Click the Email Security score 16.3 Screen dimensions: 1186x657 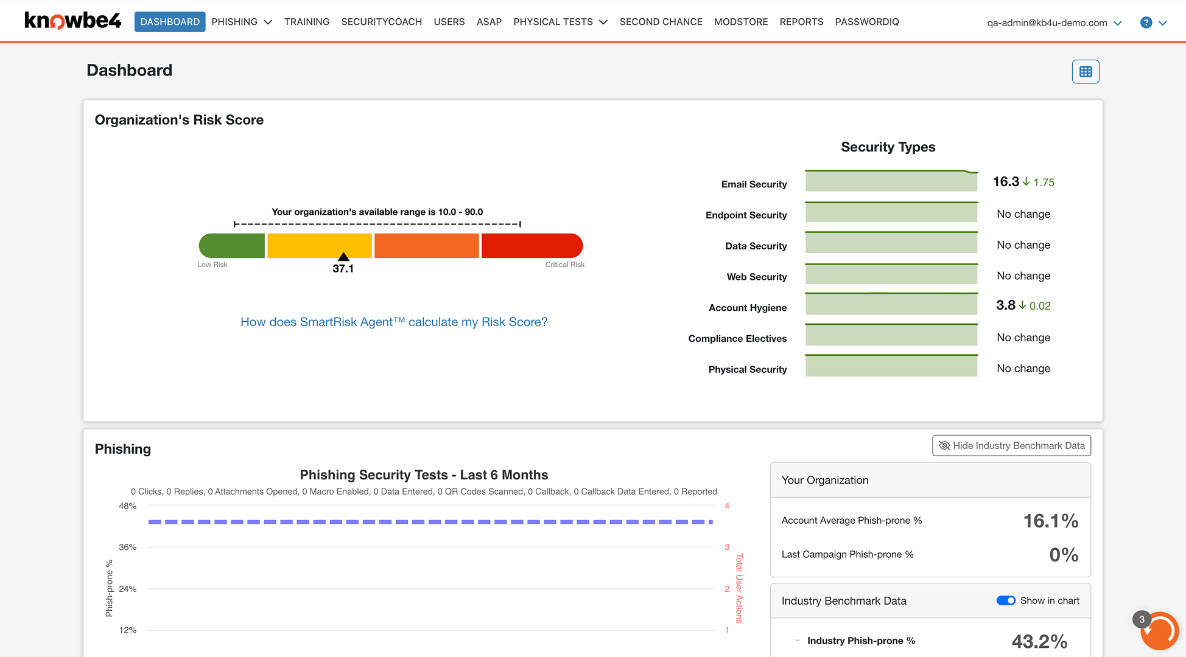point(1006,181)
